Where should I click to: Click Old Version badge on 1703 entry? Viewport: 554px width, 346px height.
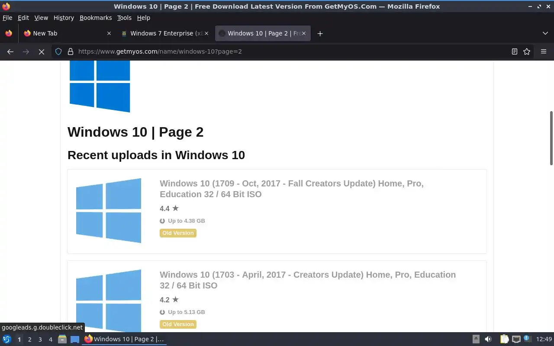[x=178, y=324]
